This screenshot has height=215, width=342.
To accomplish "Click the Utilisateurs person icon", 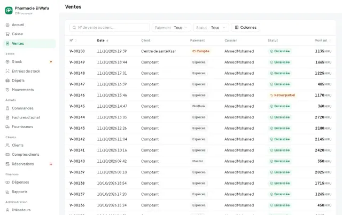I will (7, 210).
